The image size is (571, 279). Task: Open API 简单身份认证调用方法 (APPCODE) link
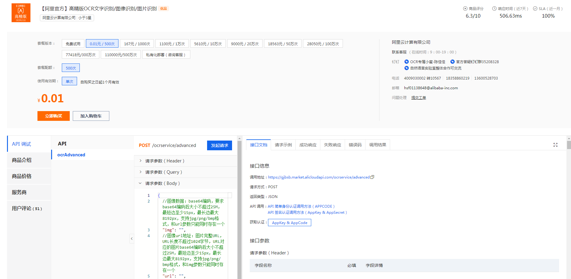tap(301, 206)
